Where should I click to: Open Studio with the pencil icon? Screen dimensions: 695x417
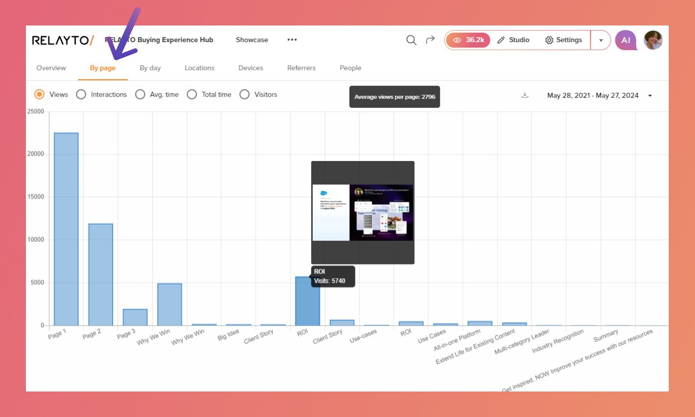[x=513, y=40]
